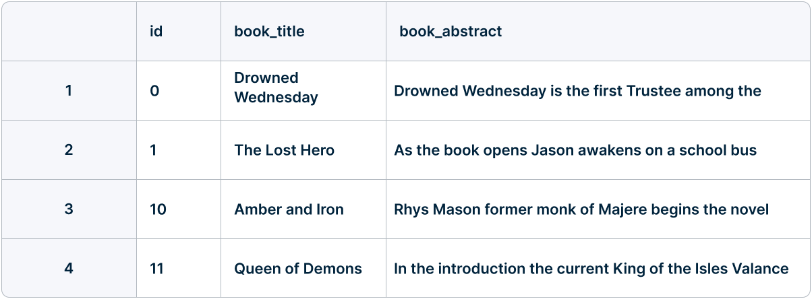Click the id cell containing 10
Image resolution: width=812 pixels, height=299 pixels.
click(x=158, y=209)
